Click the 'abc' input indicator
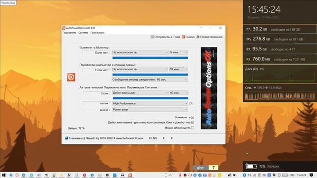 click(x=200, y=168)
